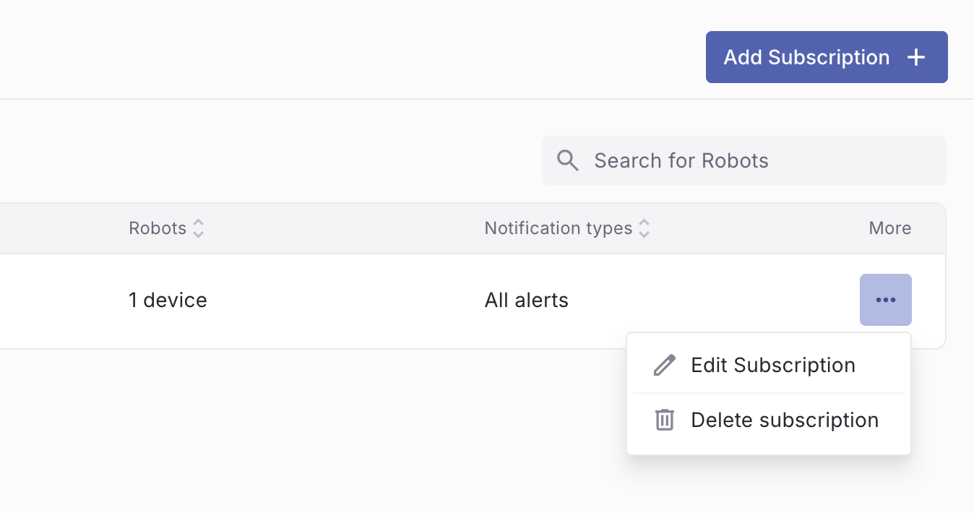Choose Edit Subscription from the menu
Viewport: 974px width, 513px height.
(x=772, y=366)
